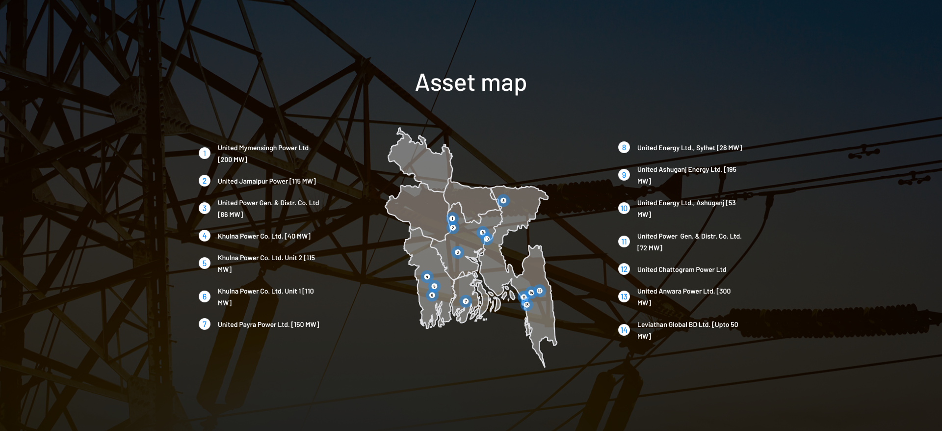942x431 pixels.
Task: Click legend number 9 circle icon
Action: pos(624,175)
